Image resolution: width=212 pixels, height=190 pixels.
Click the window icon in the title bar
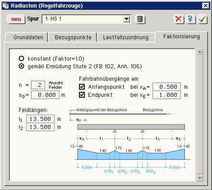pyautogui.click(x=6, y=6)
